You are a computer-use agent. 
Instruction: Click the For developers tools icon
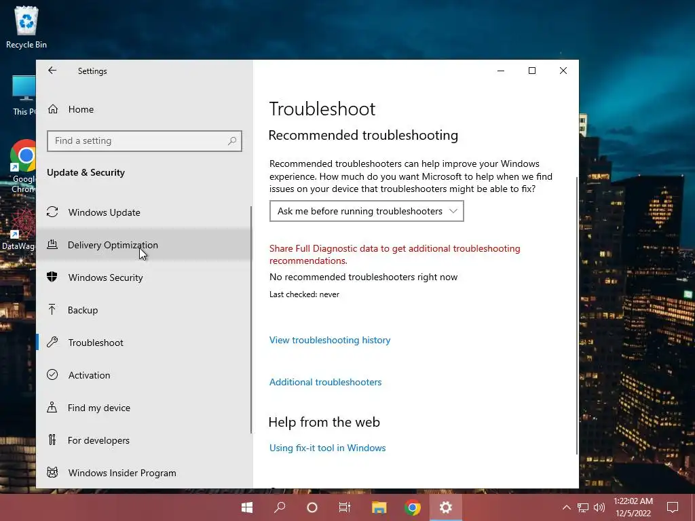pyautogui.click(x=52, y=440)
